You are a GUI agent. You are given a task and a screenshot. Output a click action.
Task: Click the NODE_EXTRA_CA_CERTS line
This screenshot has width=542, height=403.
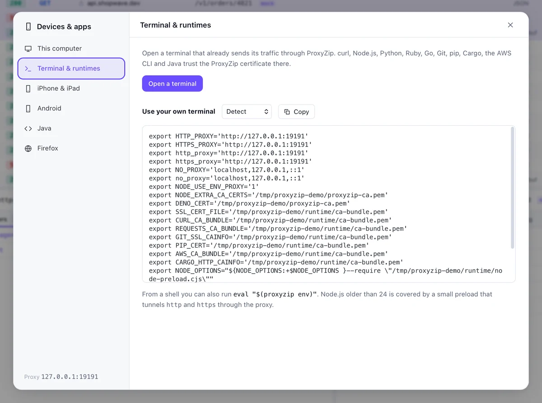pos(268,195)
